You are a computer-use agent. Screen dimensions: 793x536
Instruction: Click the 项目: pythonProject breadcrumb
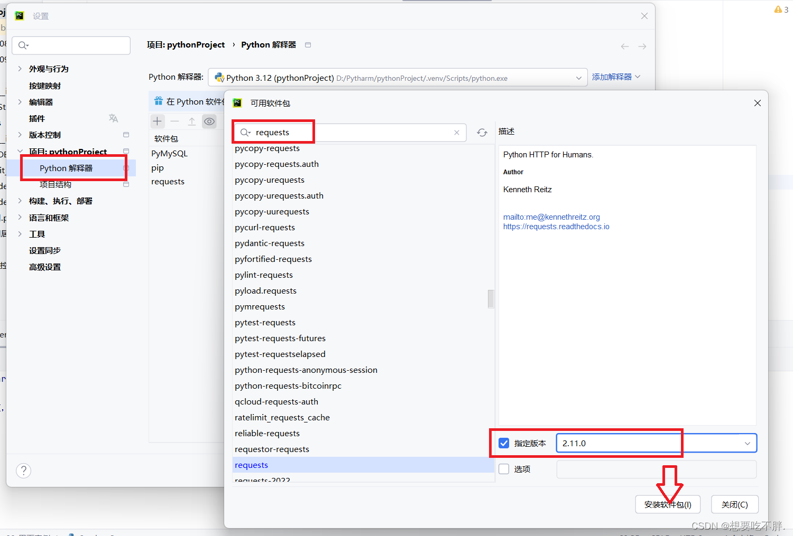(x=186, y=45)
